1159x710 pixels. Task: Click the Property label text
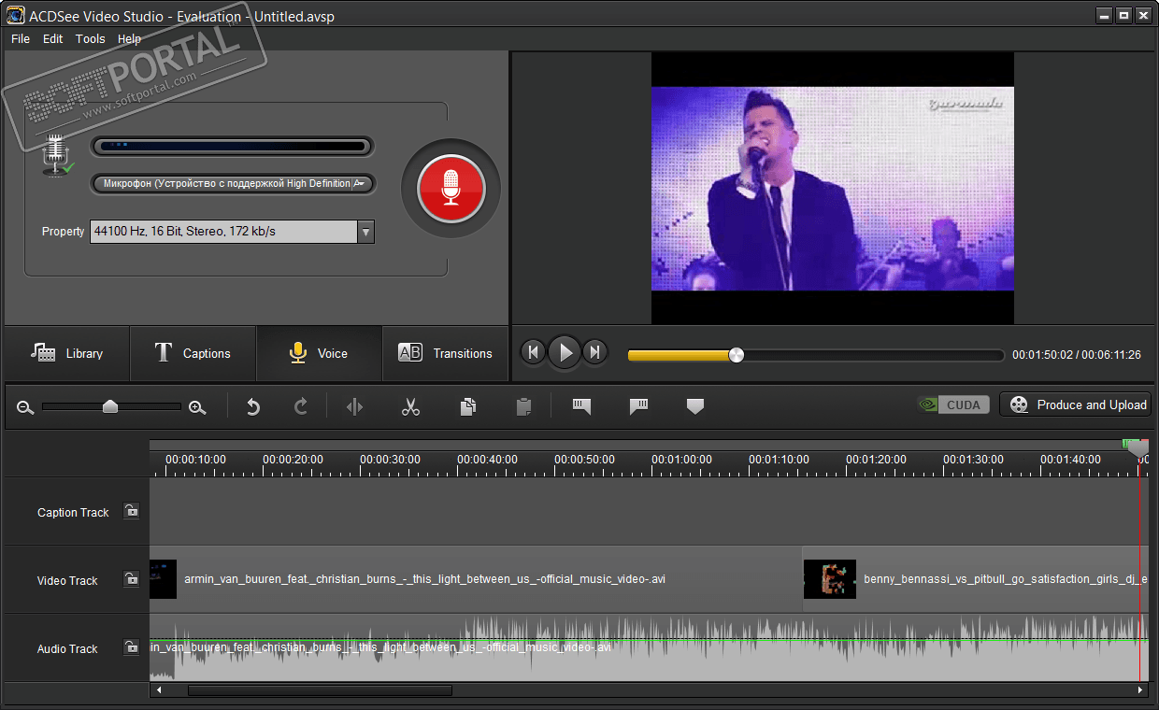(64, 232)
